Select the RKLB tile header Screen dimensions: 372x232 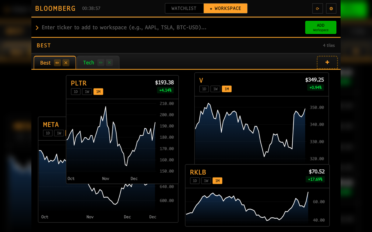pyautogui.click(x=198, y=172)
